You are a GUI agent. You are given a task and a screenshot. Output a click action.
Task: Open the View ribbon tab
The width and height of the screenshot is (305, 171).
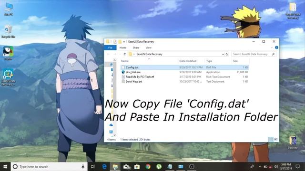(x=148, y=47)
